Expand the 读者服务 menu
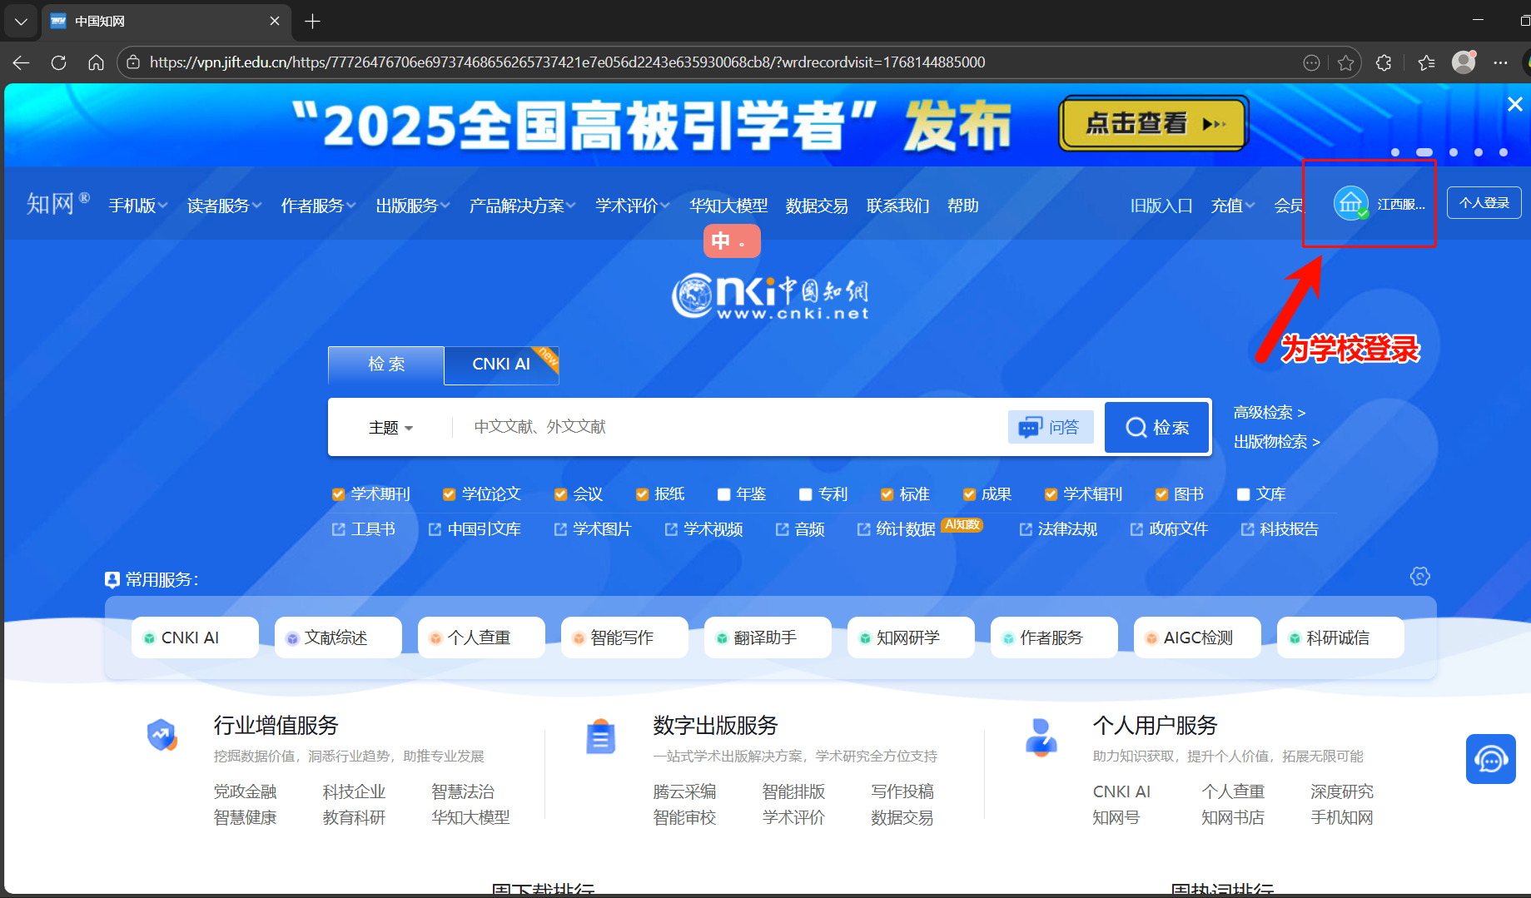 pyautogui.click(x=224, y=206)
